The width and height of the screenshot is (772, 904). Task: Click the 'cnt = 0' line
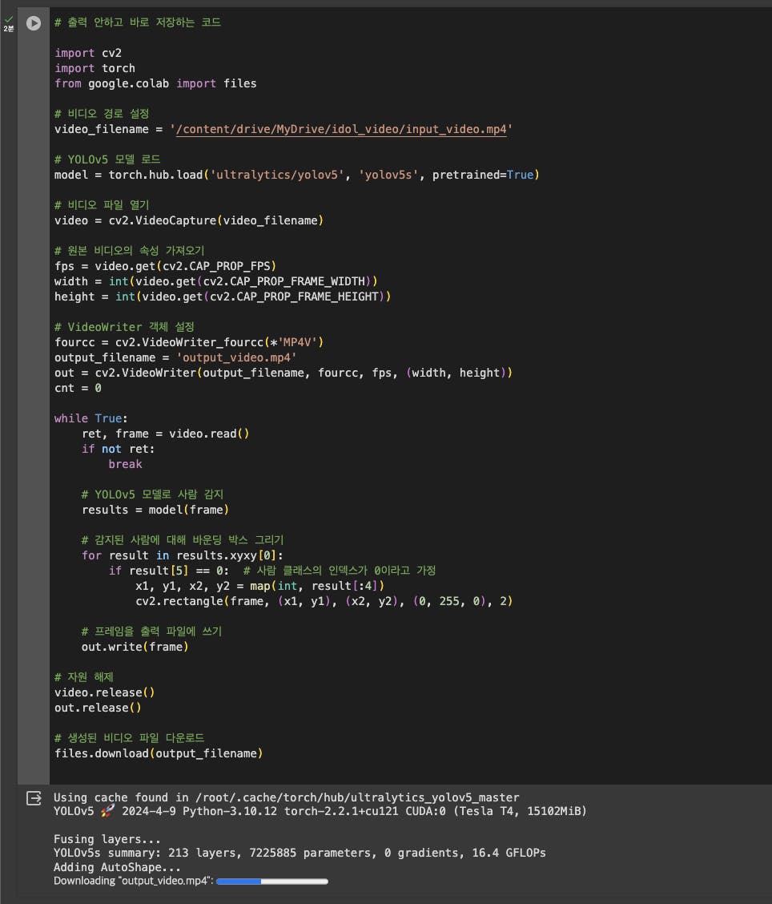[x=78, y=388]
